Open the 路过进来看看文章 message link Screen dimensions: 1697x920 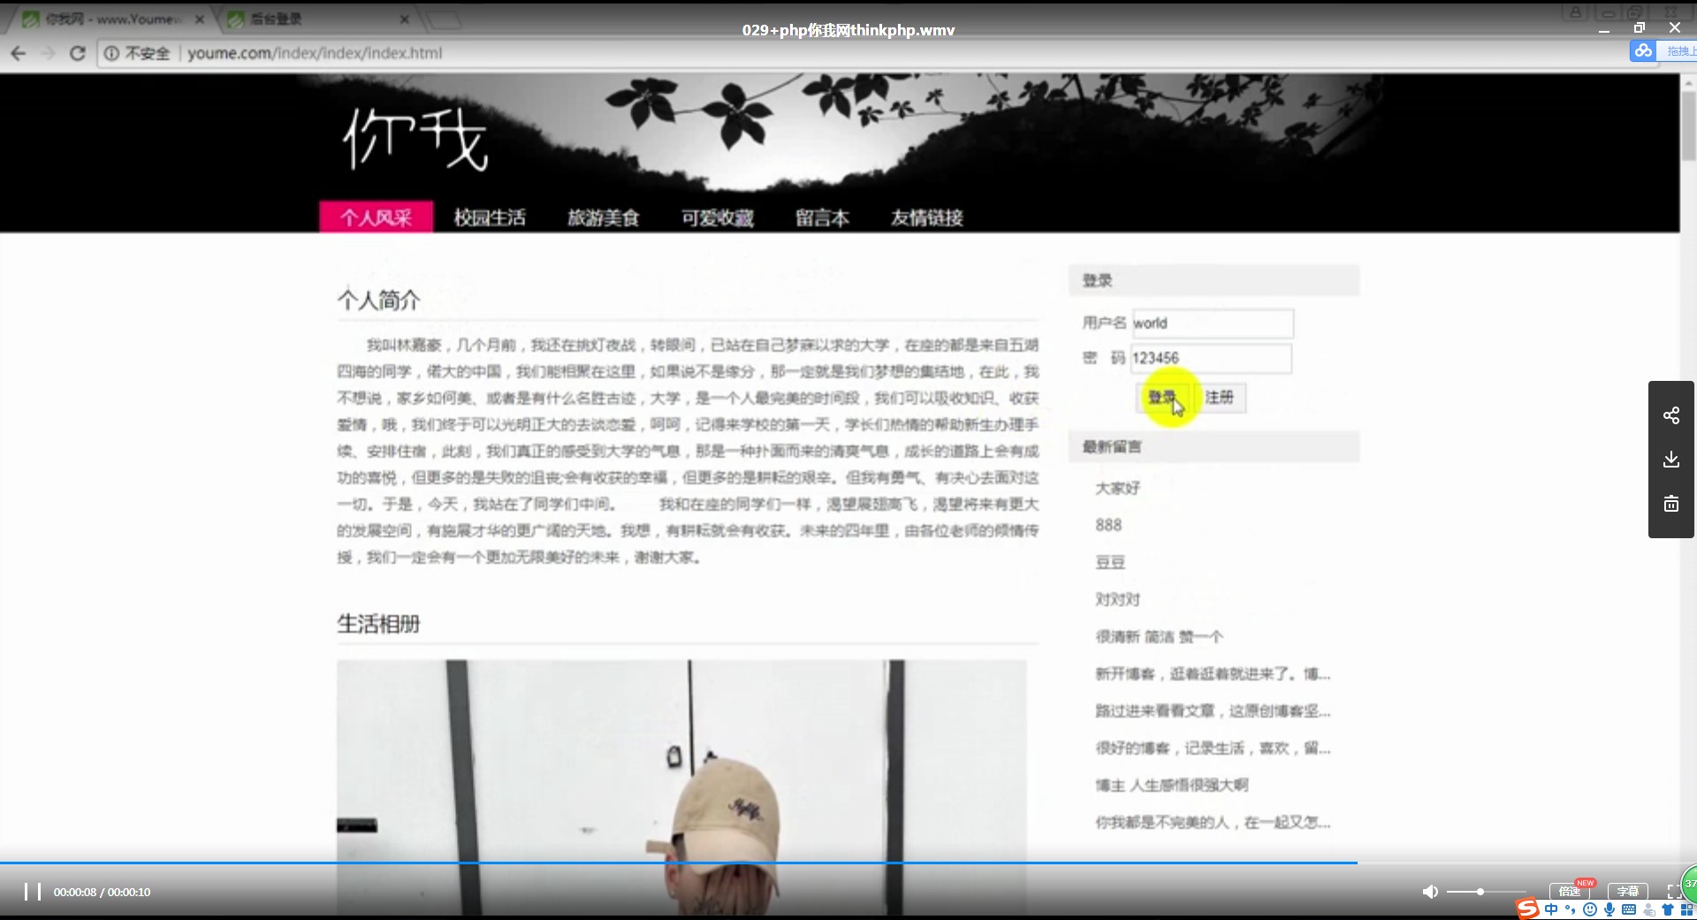(x=1213, y=711)
